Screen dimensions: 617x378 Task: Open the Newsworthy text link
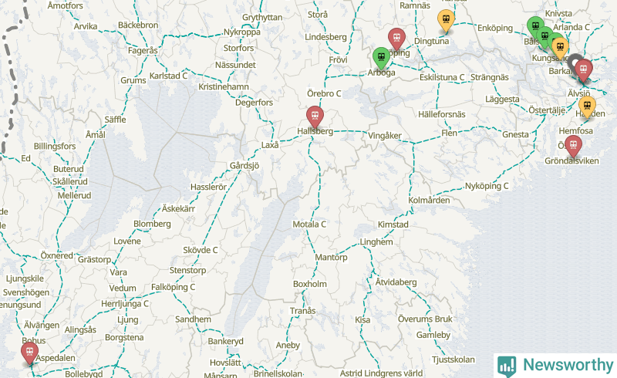(x=568, y=365)
